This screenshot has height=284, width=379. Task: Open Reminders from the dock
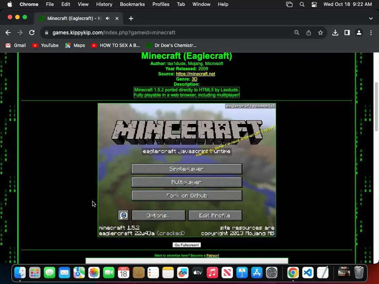[153, 273]
